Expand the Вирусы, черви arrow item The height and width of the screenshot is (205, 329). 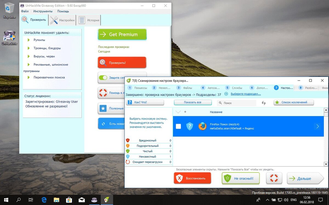click(29, 56)
